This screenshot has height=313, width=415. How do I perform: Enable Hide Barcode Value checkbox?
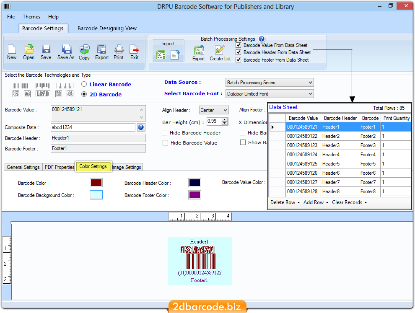coord(166,143)
